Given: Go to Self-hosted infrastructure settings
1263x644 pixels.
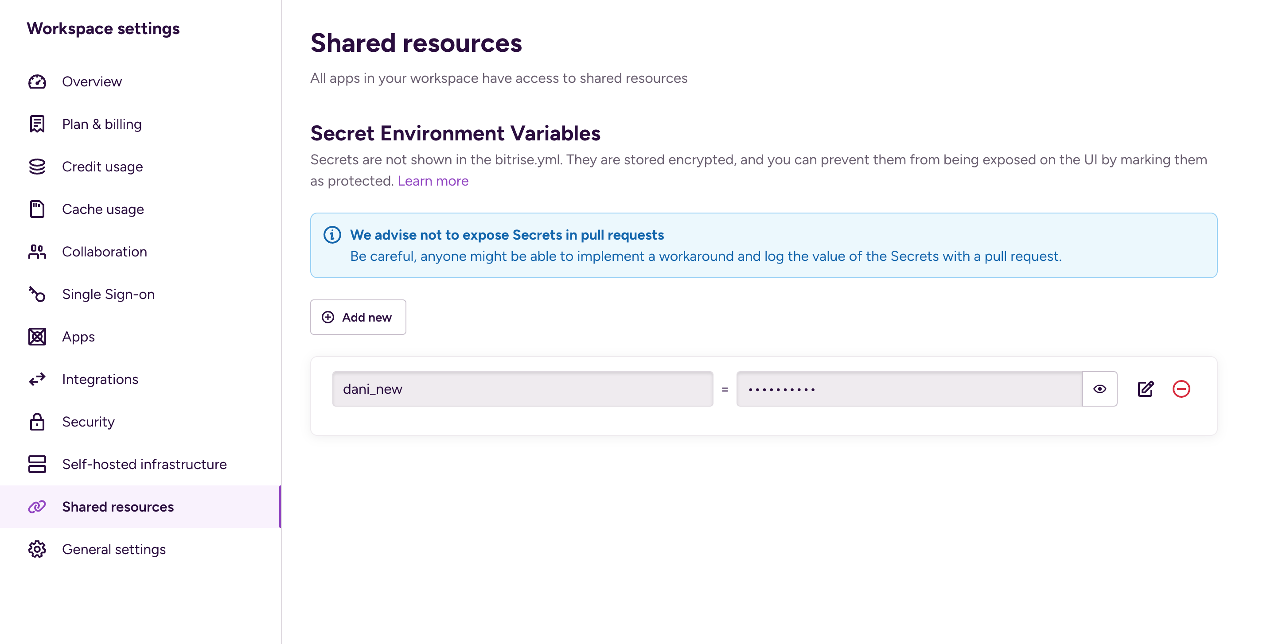Looking at the screenshot, I should click(x=144, y=464).
